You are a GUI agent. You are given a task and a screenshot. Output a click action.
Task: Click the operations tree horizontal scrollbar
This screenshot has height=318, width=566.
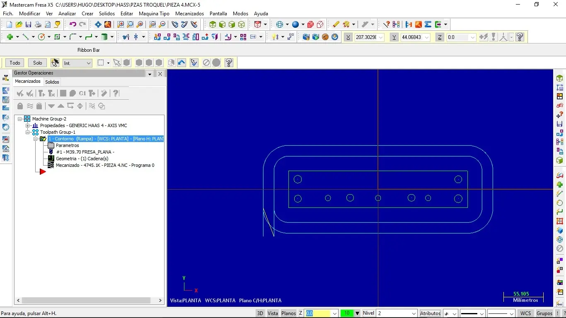(89, 301)
